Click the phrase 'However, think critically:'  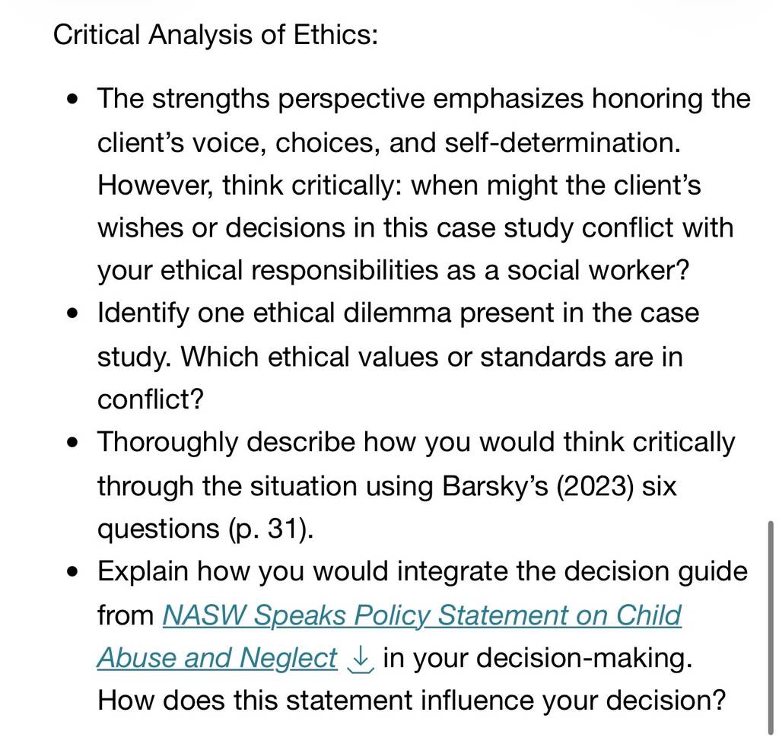250,186
